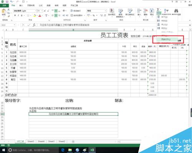Increase decimal places

point(101,15)
